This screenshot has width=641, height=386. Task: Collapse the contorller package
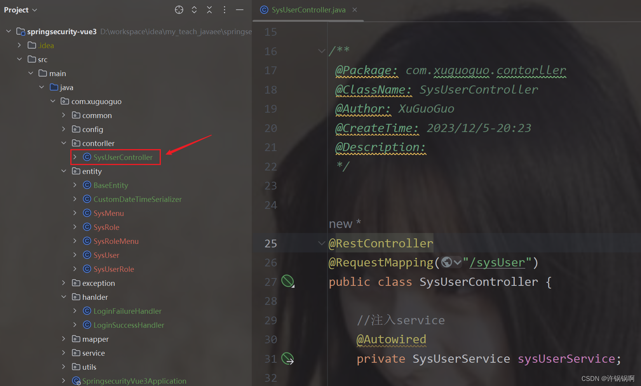coord(64,143)
